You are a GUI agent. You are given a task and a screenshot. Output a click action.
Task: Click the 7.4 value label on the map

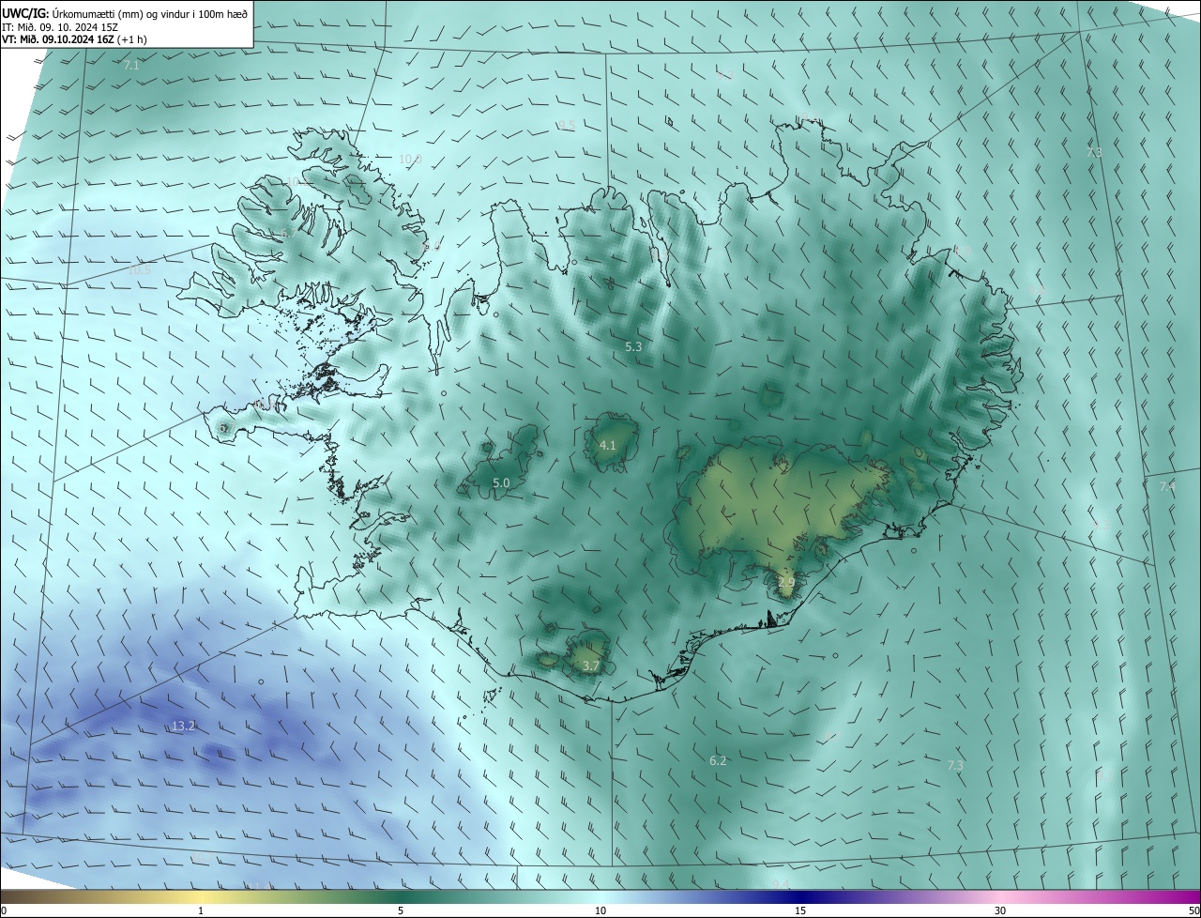click(1167, 486)
